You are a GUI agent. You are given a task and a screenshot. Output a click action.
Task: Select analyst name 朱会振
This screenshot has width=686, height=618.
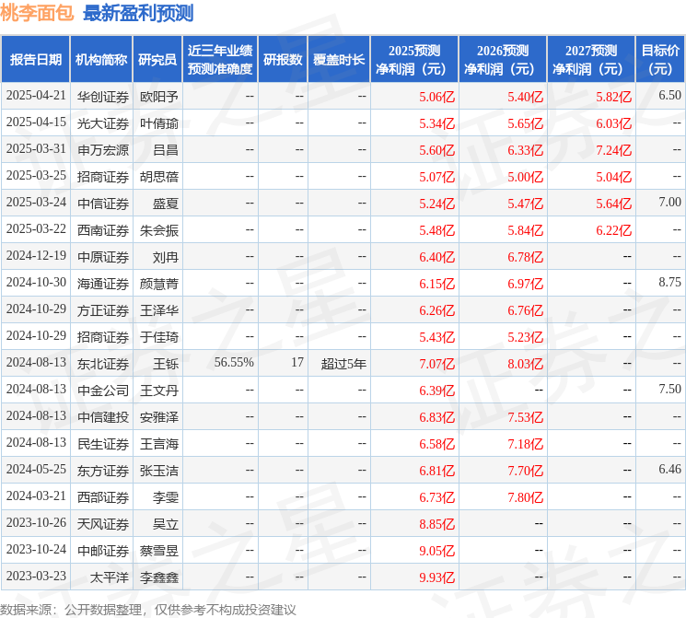[158, 230]
